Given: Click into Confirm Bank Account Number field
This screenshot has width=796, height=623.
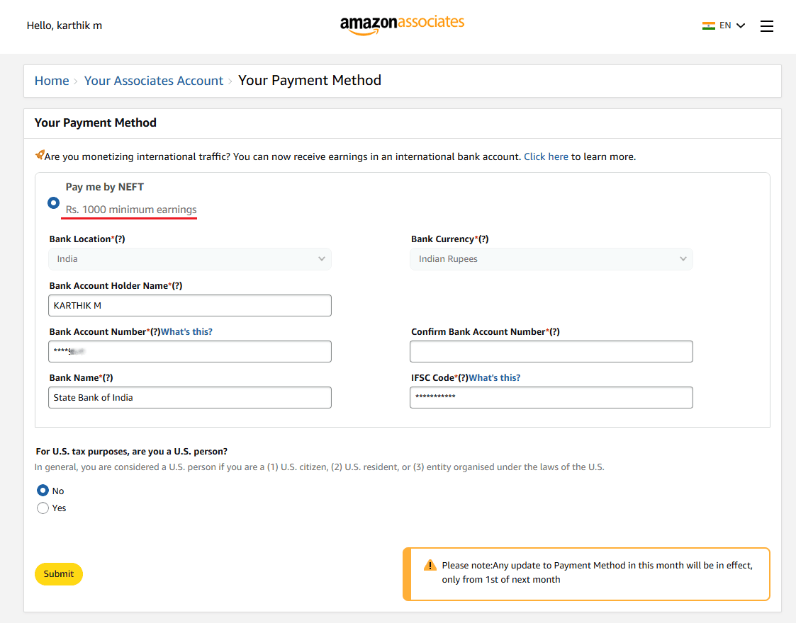Looking at the screenshot, I should (x=551, y=352).
